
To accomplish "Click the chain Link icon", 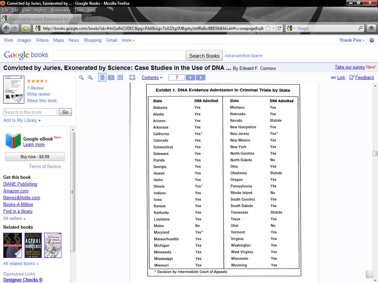I will tap(334, 77).
